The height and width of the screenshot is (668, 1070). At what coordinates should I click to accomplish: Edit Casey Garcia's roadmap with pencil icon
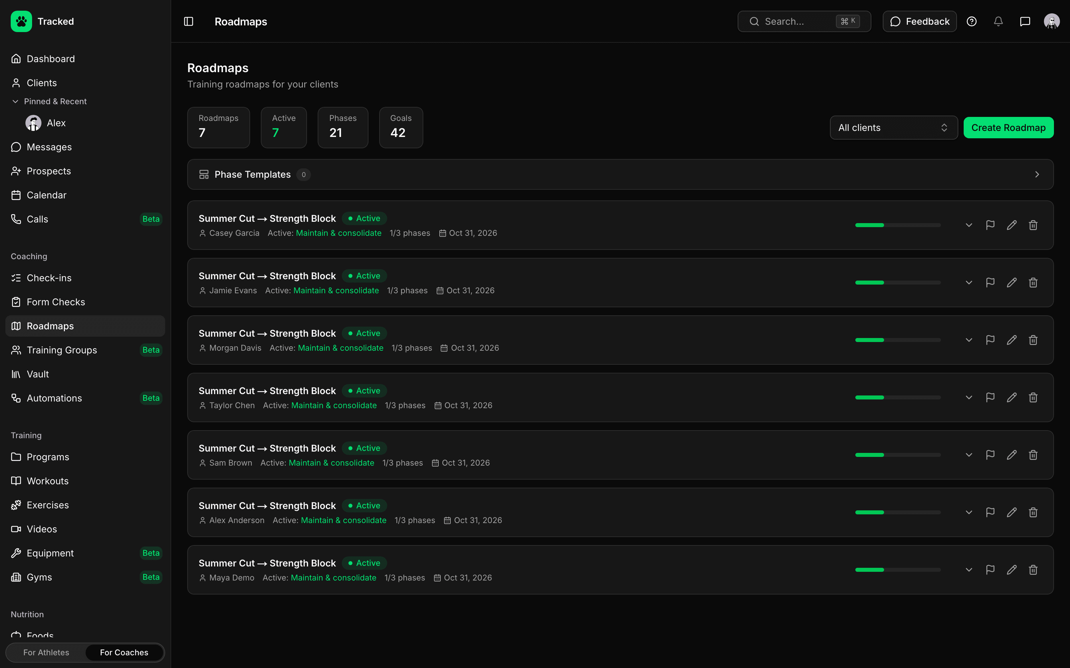(1011, 225)
